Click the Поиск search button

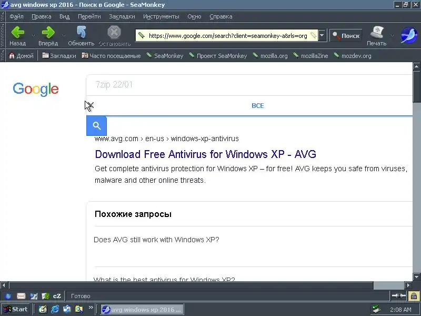point(346,35)
